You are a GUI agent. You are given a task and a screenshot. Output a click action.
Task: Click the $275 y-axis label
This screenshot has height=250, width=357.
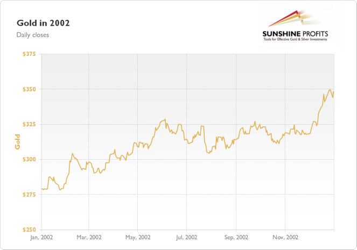(x=29, y=195)
